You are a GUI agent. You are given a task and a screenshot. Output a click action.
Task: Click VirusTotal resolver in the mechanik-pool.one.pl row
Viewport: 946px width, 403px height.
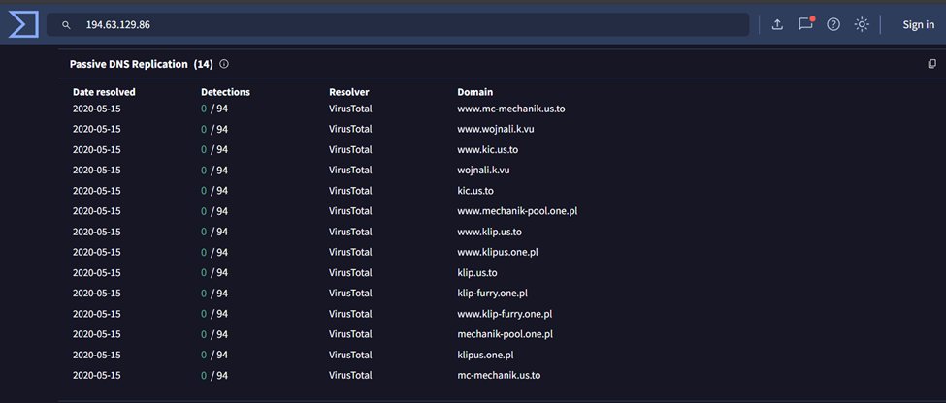click(350, 333)
